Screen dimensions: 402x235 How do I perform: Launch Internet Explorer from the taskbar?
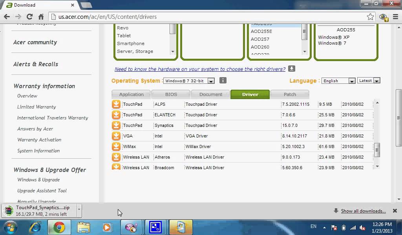coord(35,227)
